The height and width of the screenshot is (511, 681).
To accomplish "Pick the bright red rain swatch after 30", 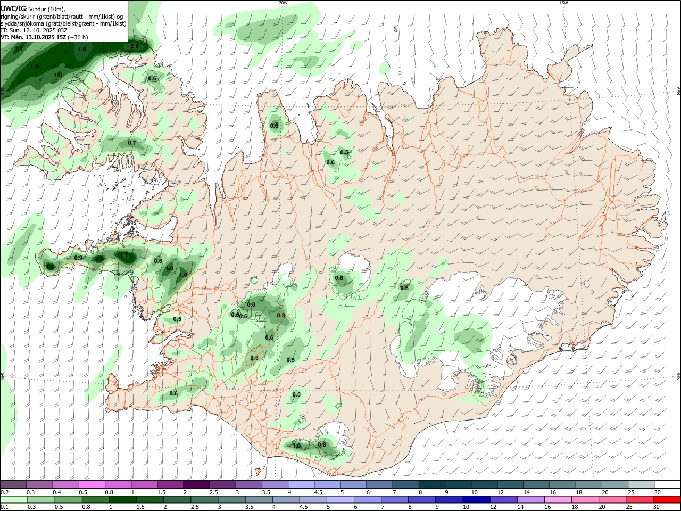I will coord(667,500).
